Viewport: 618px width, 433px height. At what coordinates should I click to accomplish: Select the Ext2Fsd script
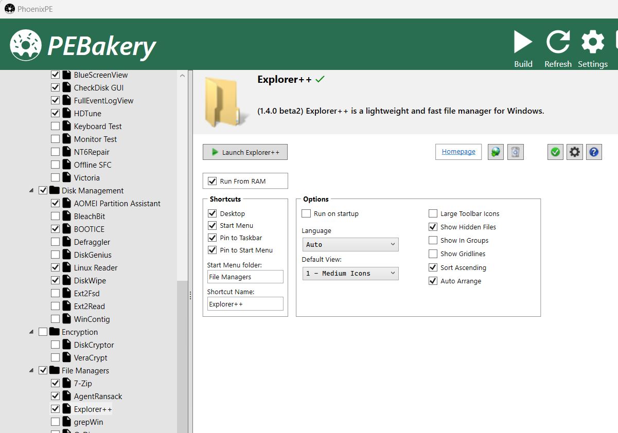[x=86, y=293]
